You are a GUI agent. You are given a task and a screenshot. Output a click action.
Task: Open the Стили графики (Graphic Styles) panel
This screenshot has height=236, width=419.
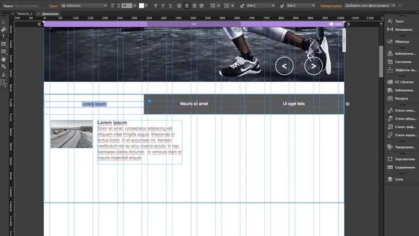401,127
